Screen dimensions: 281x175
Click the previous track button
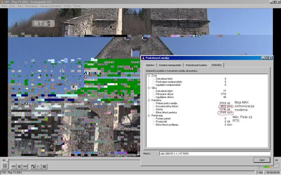pyautogui.click(x=14, y=166)
